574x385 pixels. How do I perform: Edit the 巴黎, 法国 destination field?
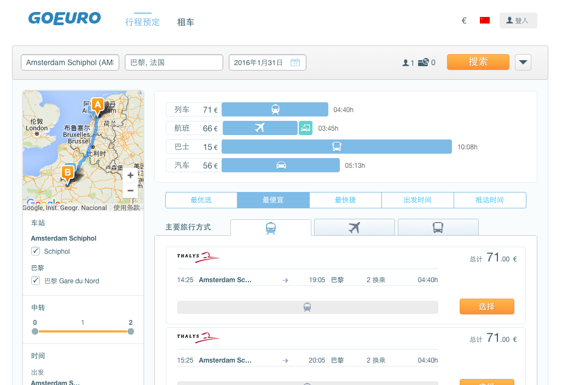174,62
